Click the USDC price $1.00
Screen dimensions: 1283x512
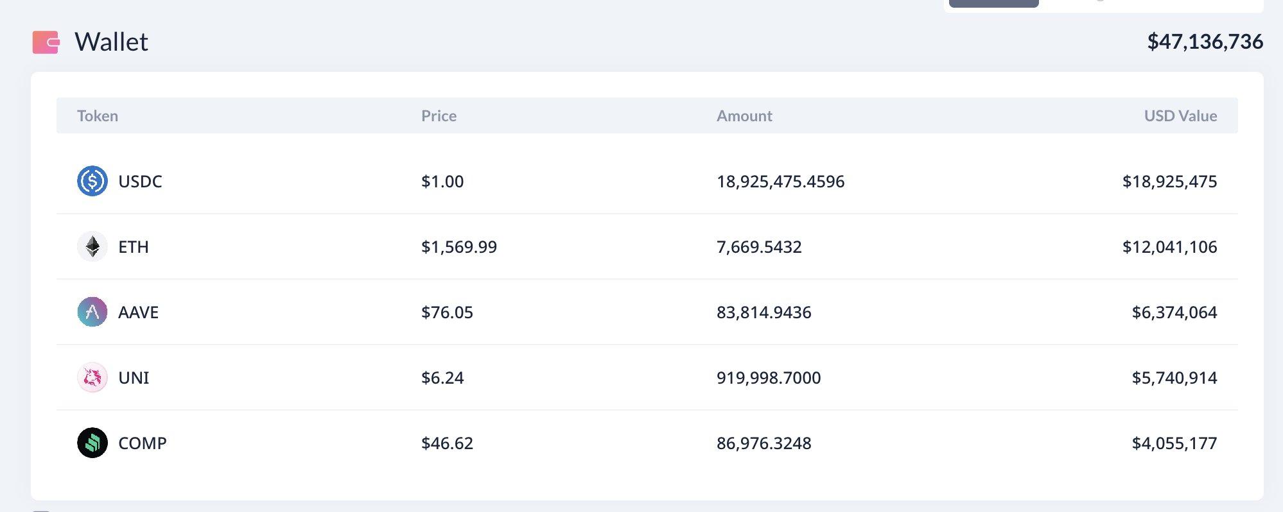pyautogui.click(x=442, y=182)
